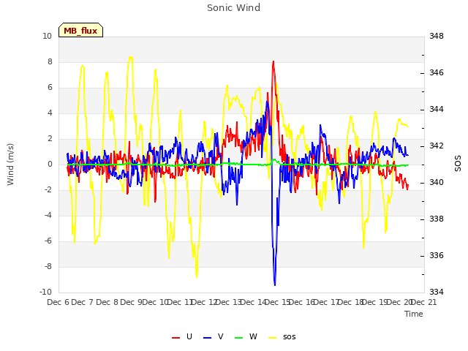Click the right-side sos axis label
This screenshot has width=468, height=351.
pos(458,164)
